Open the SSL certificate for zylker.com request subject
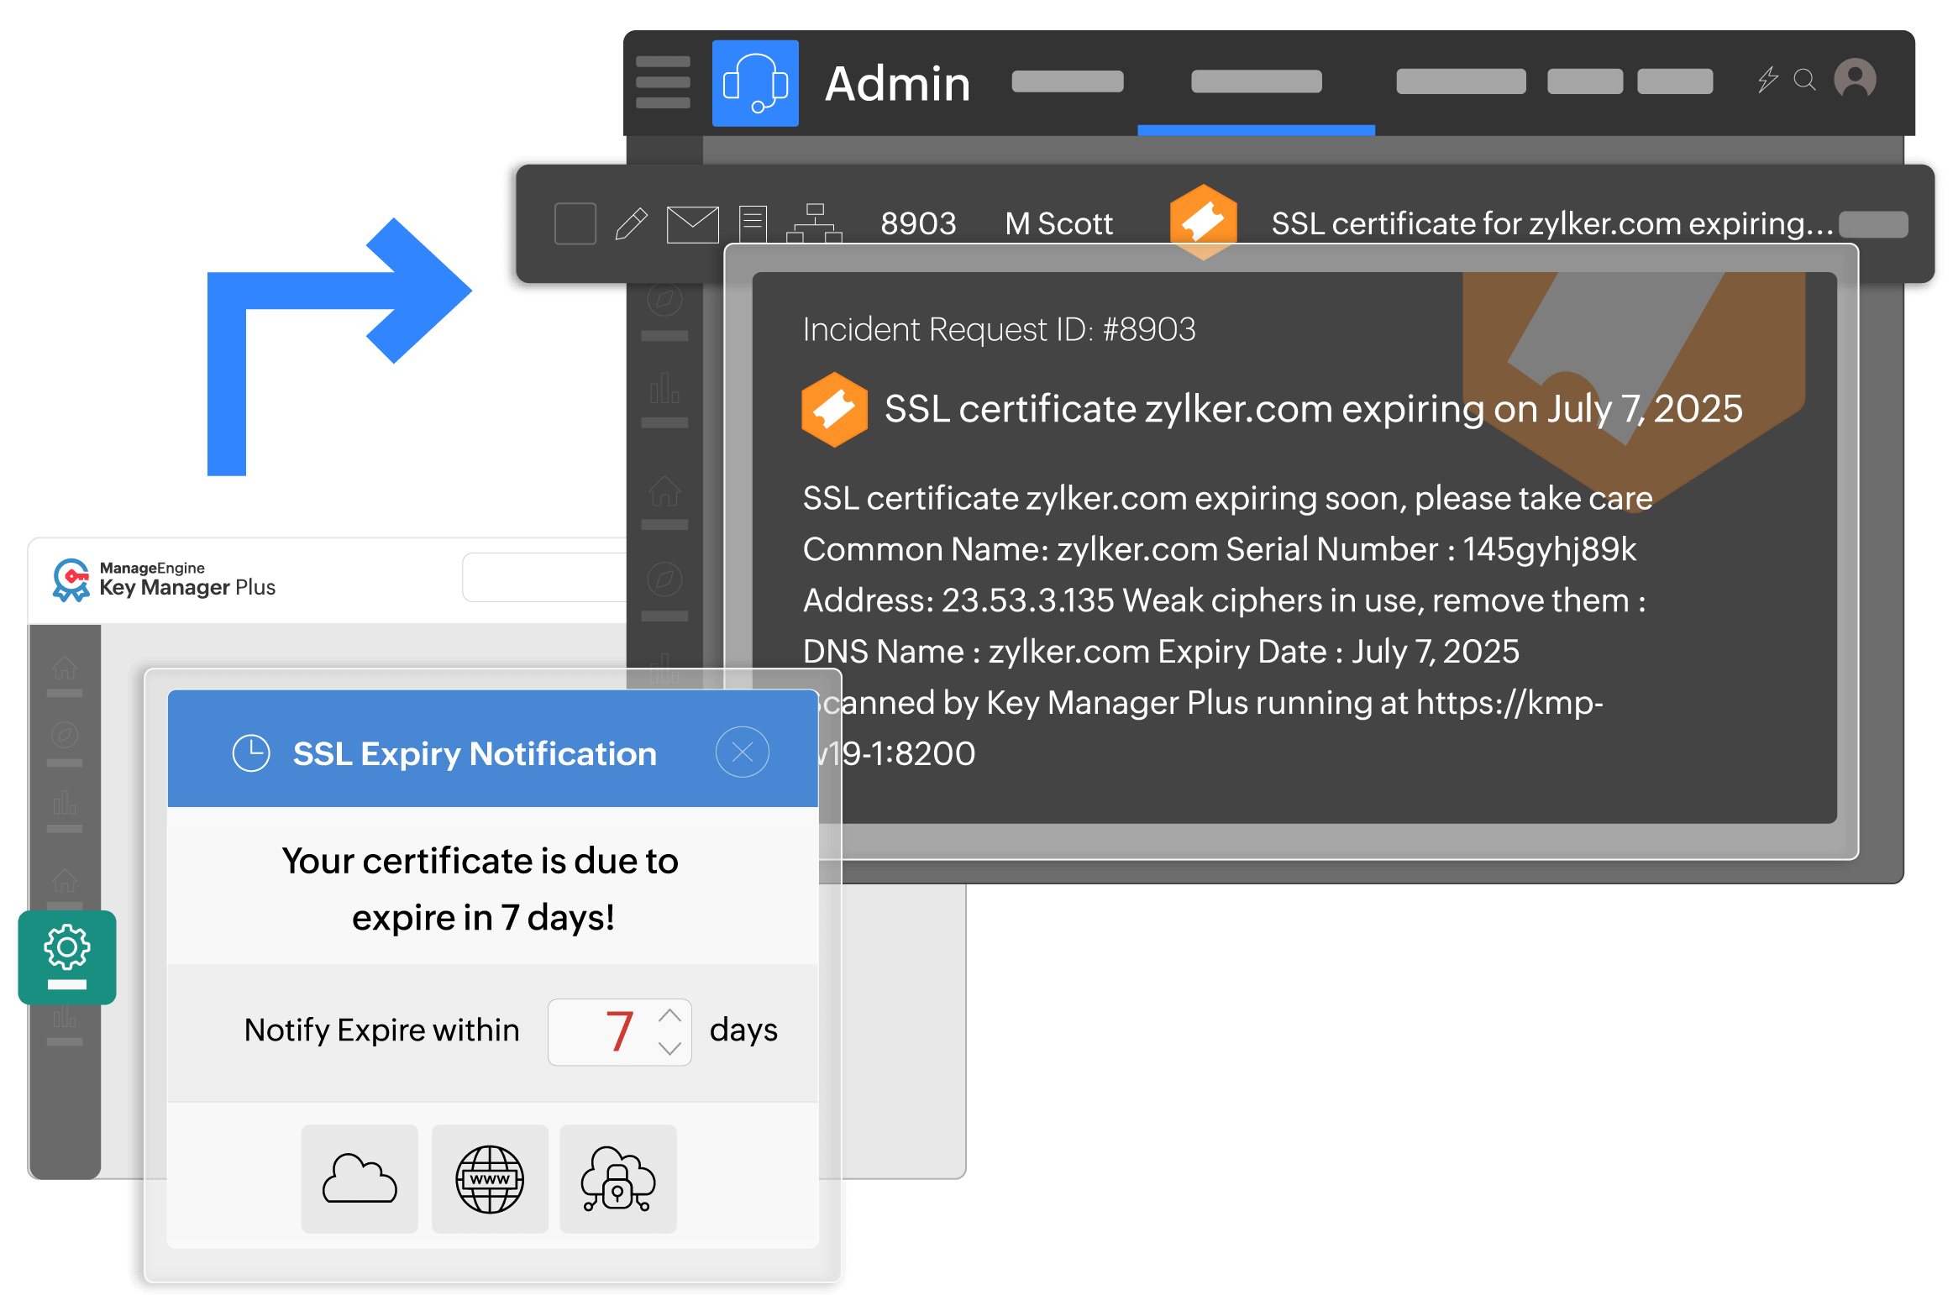 coord(1551,224)
